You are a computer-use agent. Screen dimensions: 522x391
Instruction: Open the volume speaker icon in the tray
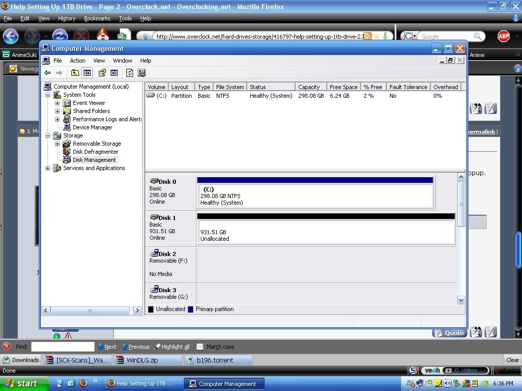point(447,384)
